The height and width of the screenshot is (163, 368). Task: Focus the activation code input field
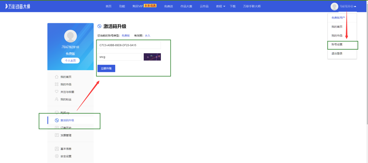[x=129, y=45]
